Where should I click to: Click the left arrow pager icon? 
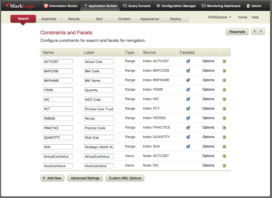point(255,31)
